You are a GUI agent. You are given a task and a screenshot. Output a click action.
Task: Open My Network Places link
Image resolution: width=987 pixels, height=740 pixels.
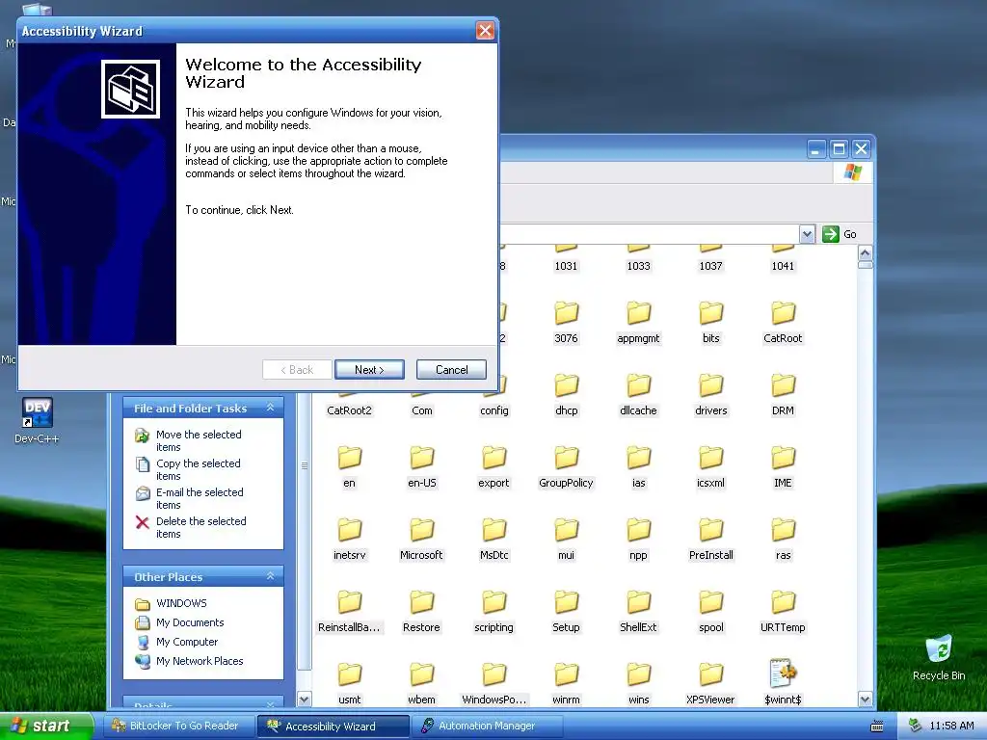pos(200,661)
